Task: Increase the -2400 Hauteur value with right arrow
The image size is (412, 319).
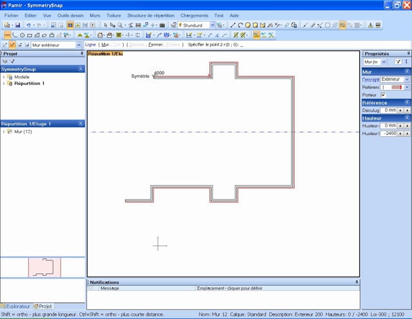Action: click(407, 133)
